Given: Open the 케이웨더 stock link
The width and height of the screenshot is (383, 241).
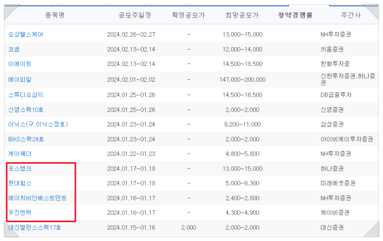Looking at the screenshot, I should pos(20,154).
